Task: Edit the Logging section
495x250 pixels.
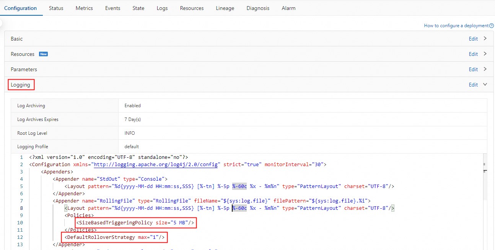Action: coord(474,85)
